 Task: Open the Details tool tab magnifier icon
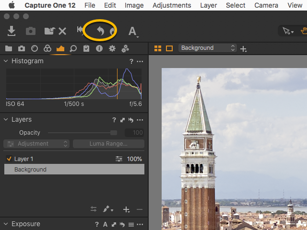[73, 48]
